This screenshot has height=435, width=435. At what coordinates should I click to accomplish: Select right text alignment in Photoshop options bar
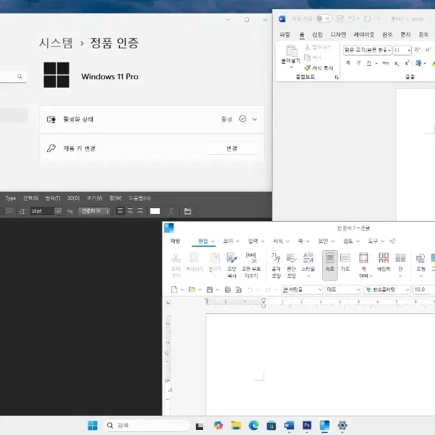[x=140, y=211]
